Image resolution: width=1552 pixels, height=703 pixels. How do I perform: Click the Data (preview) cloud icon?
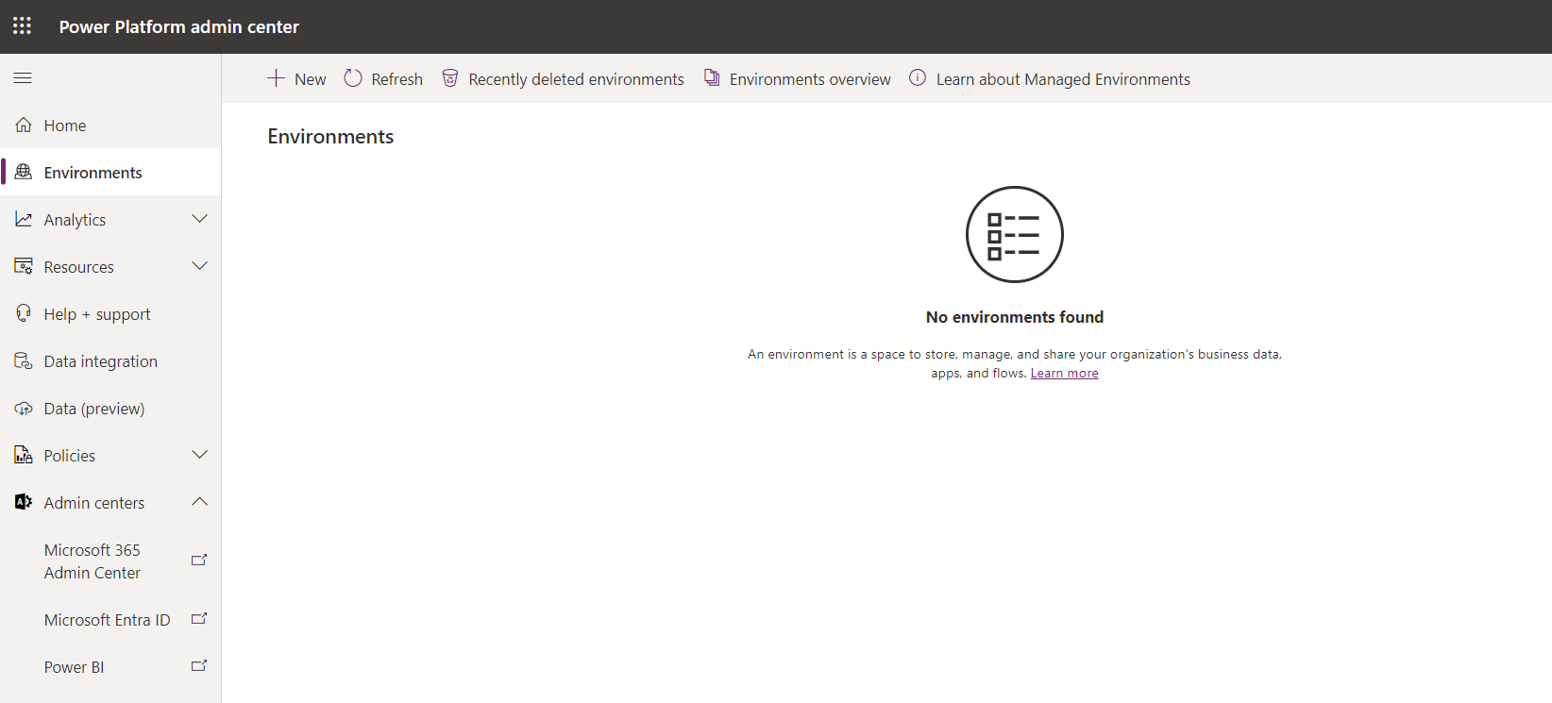(x=24, y=409)
